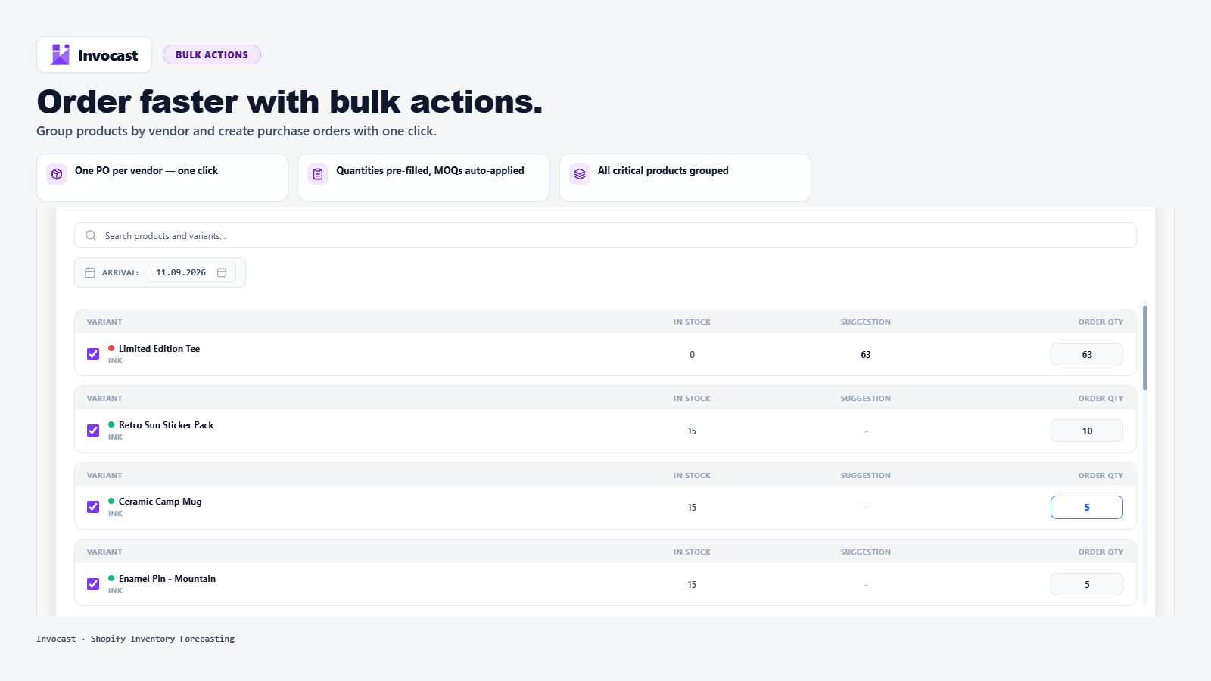1211x681 pixels.
Task: Click the layers icon beside All critical products
Action: (x=580, y=174)
